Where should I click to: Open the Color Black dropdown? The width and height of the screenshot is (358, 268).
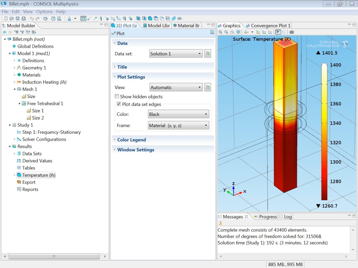pyautogui.click(x=178, y=114)
